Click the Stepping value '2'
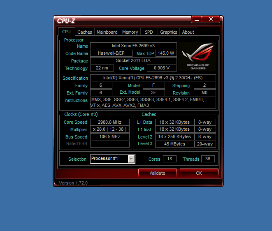The height and width of the screenshot is (231, 272). [x=205, y=85]
